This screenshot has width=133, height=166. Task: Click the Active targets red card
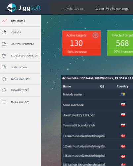point(81,43)
